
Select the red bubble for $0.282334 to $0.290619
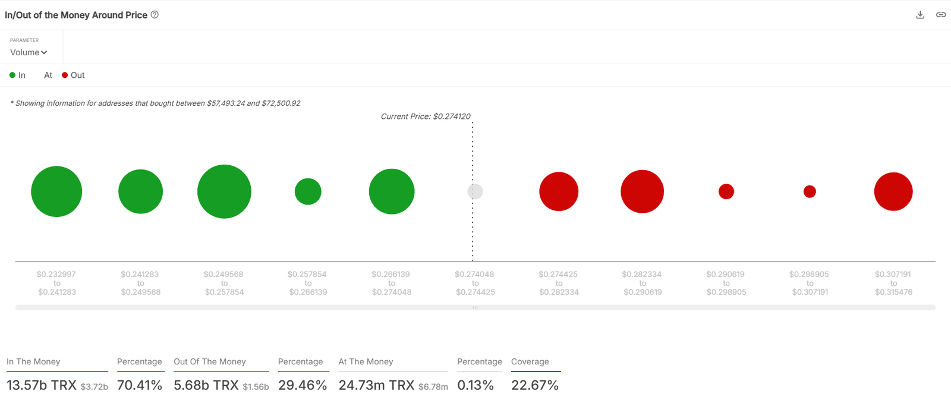(642, 191)
